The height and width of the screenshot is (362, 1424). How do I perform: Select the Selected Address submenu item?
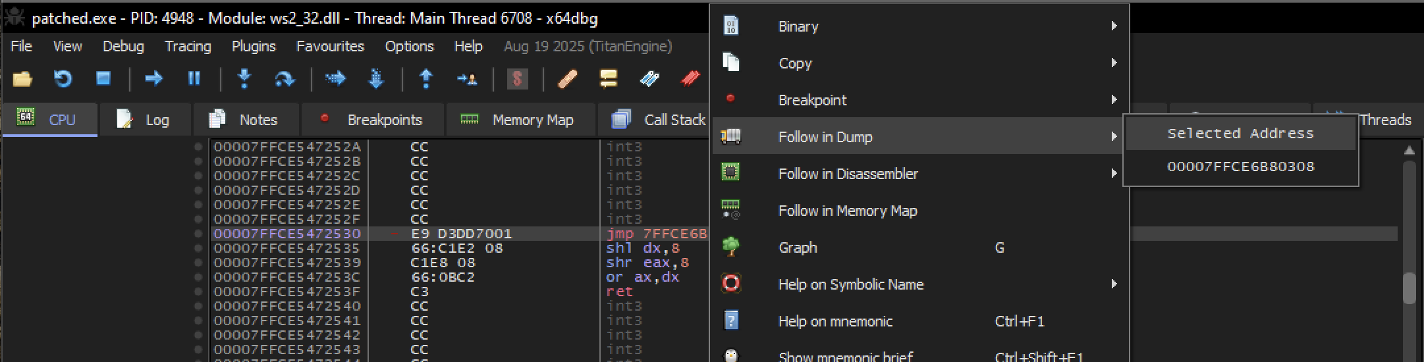point(1241,134)
